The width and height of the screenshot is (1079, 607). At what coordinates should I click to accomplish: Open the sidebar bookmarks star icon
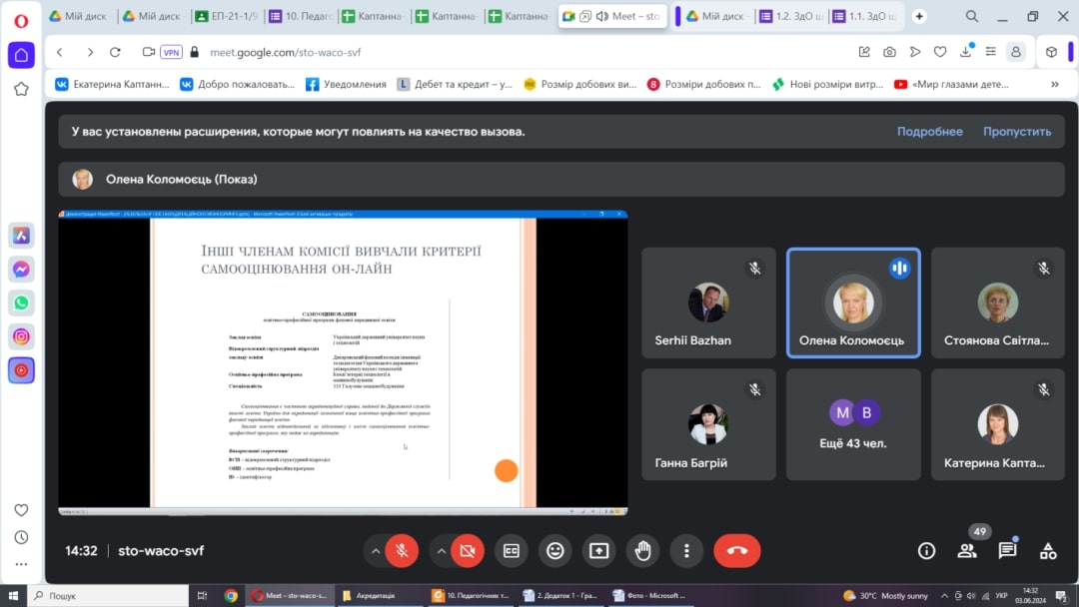(x=21, y=90)
